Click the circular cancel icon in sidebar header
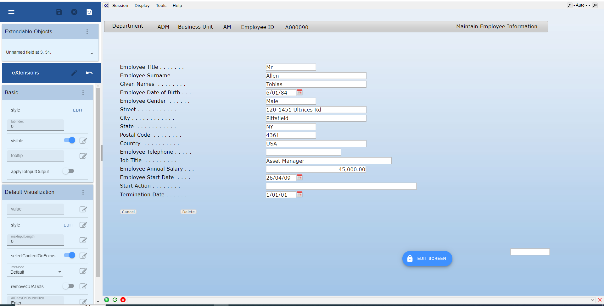The width and height of the screenshot is (604, 306). click(74, 12)
